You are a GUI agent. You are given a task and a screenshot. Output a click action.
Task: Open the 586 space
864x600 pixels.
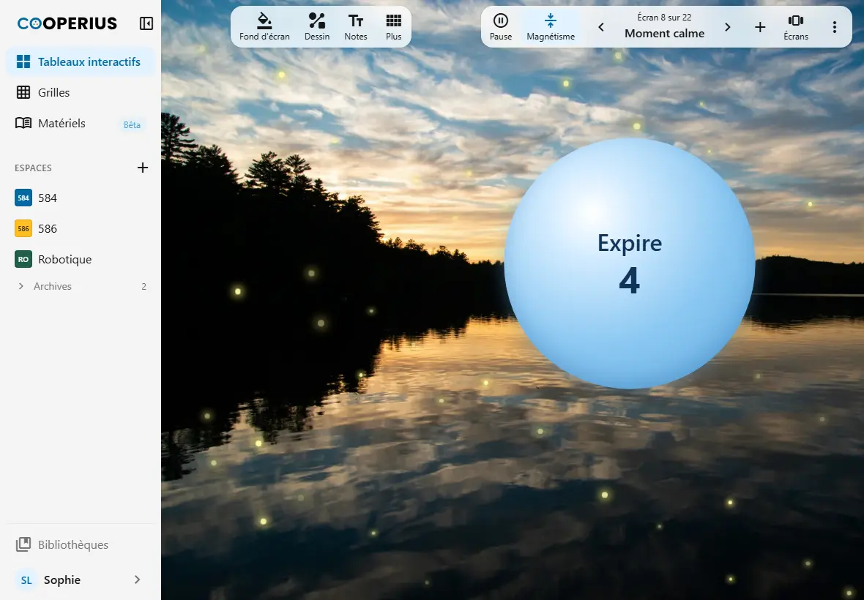81,228
